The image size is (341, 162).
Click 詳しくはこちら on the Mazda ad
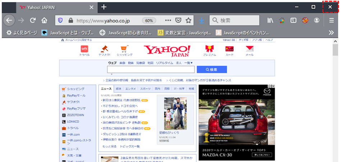[x=262, y=154]
